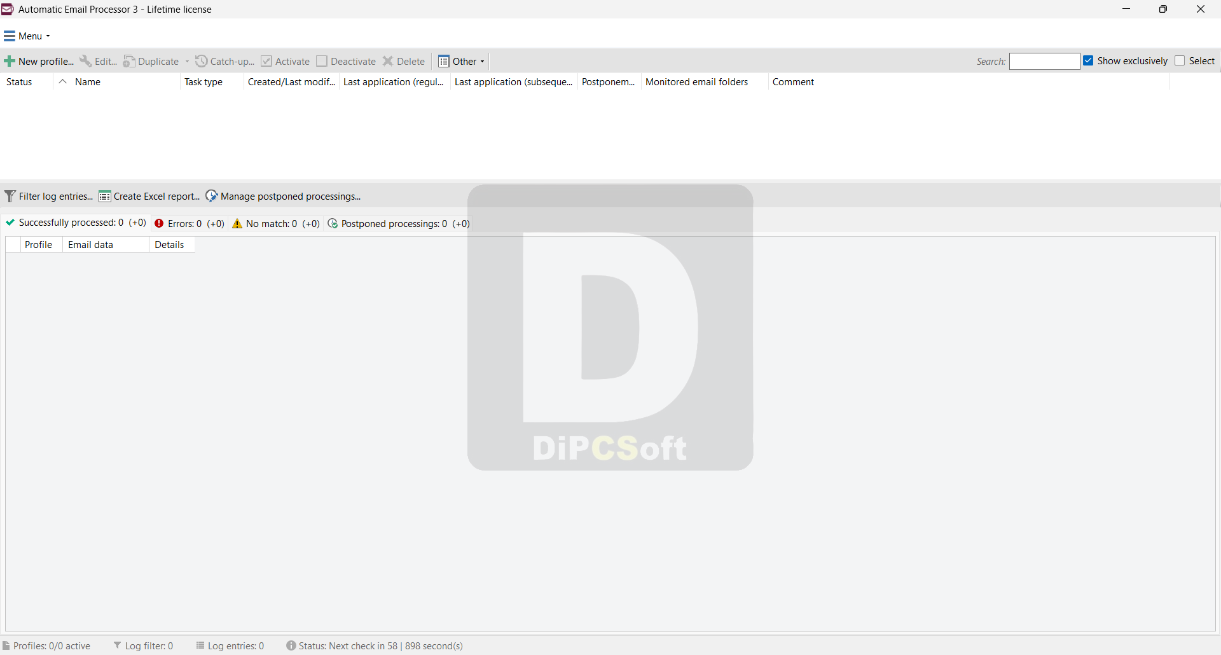
Task: Click the Profiles status bar icon
Action: click(x=6, y=646)
